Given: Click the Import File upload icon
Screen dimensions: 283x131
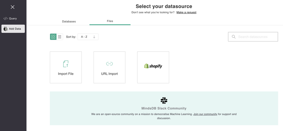Looking at the screenshot, I should point(66,64).
